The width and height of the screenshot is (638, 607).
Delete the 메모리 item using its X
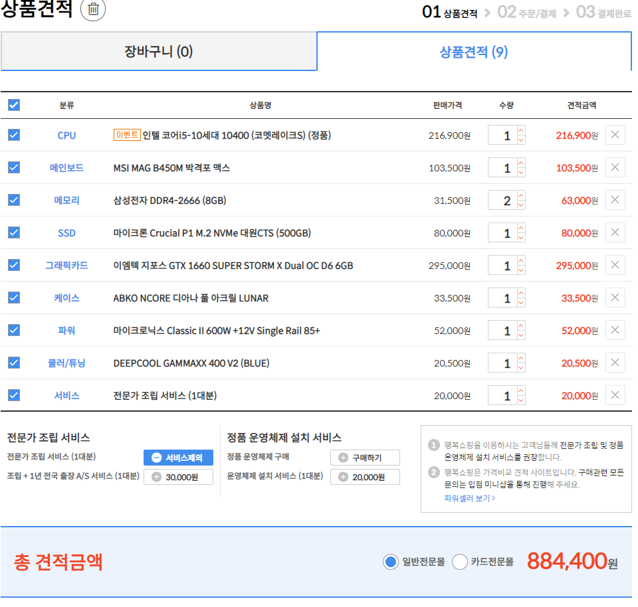(615, 200)
